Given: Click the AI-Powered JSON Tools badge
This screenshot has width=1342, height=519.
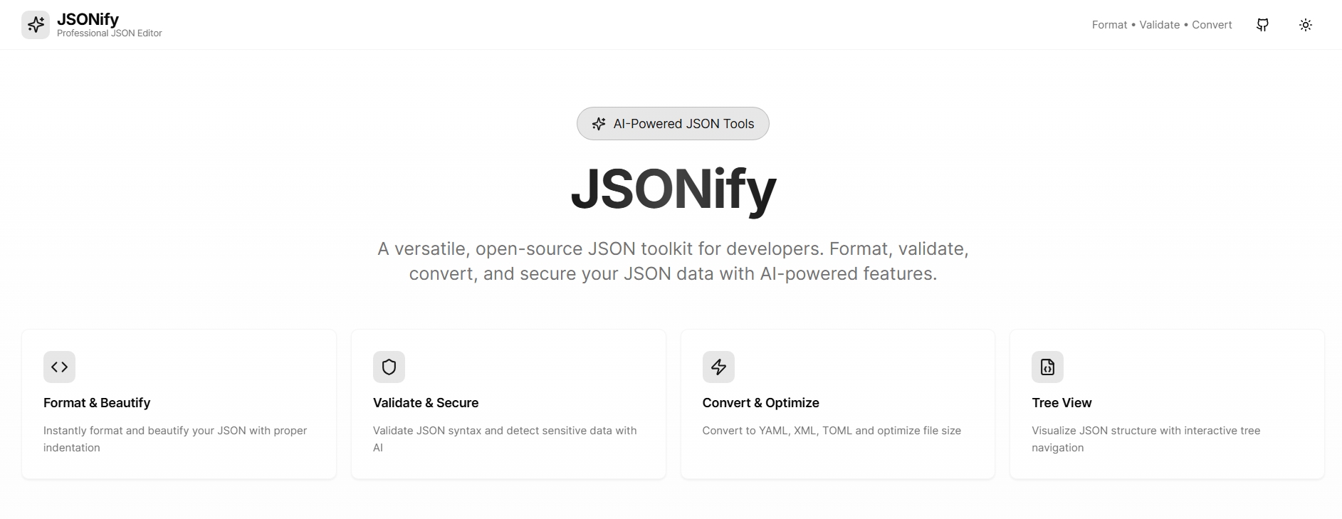Looking at the screenshot, I should click(x=672, y=123).
